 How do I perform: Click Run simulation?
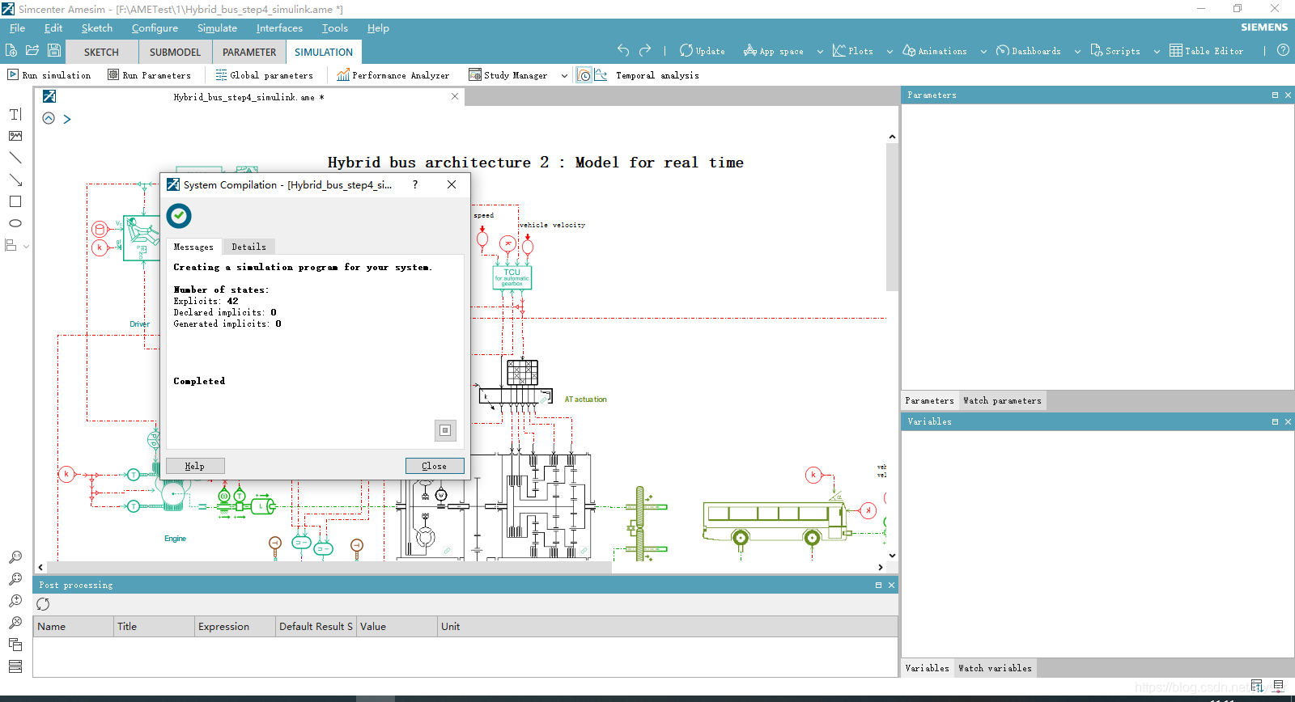(49, 75)
